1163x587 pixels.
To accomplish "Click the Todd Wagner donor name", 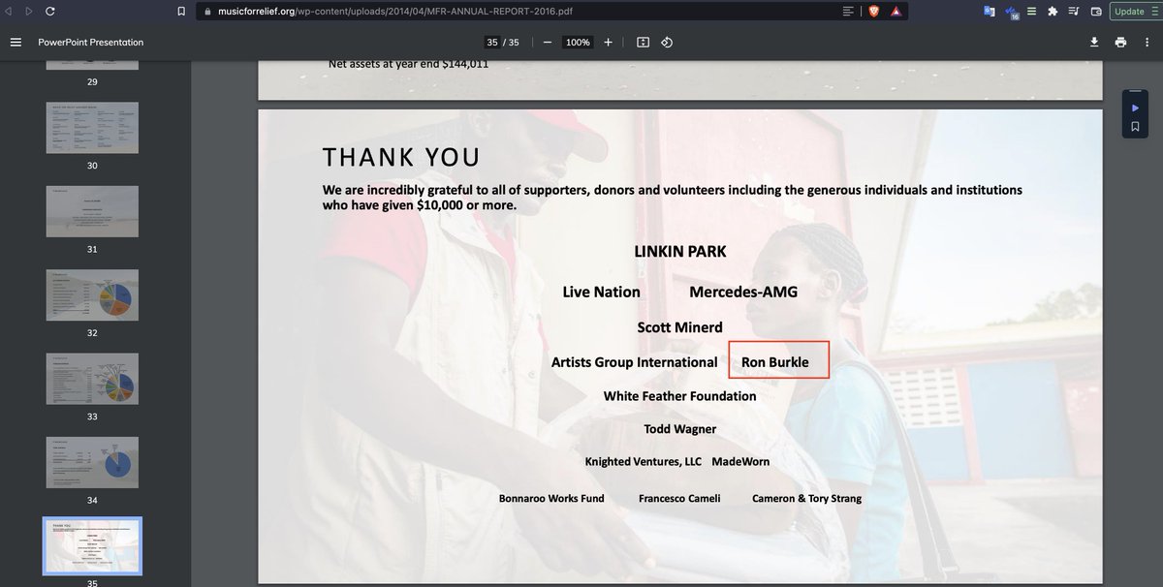I will [680, 429].
